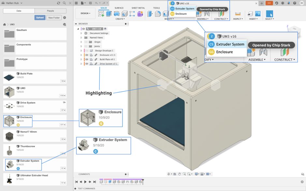Click the Revolve tool icon
This screenshot has width=306, height=191.
(x=116, y=14)
